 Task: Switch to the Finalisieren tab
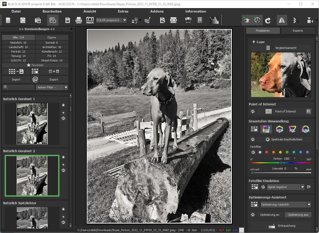263,31
